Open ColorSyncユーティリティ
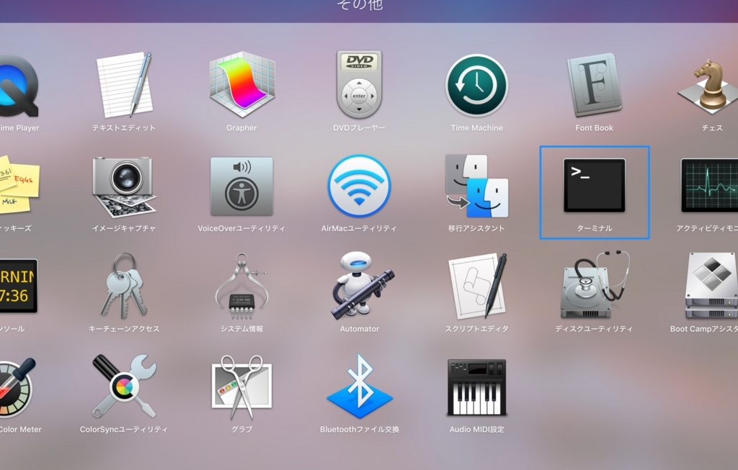Screen dimensions: 738x470 124,387
